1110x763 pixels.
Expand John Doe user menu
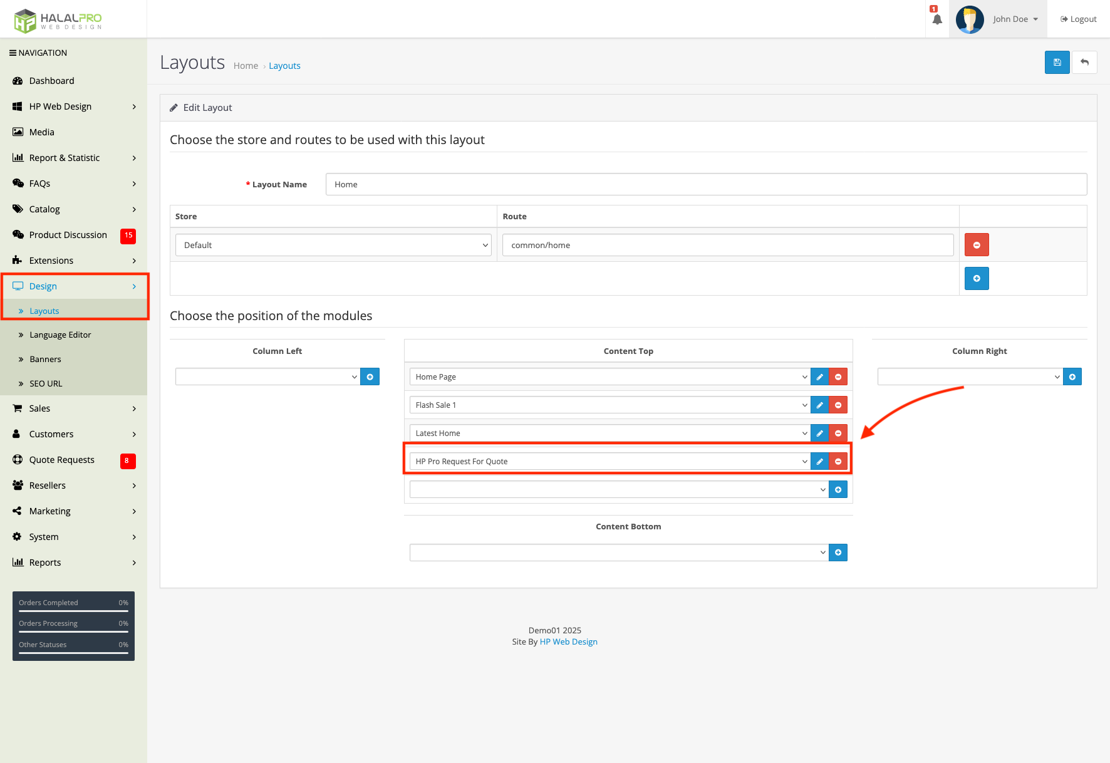point(1015,19)
